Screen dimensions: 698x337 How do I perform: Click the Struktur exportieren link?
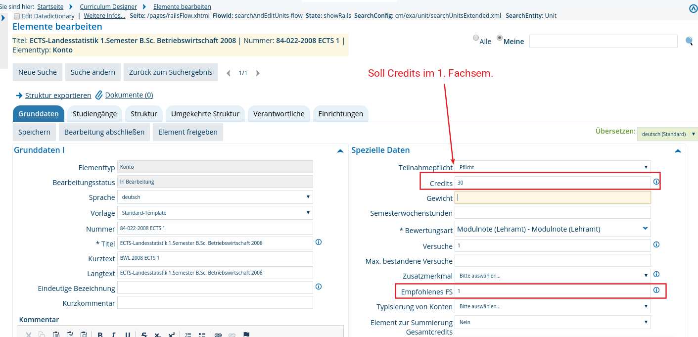click(x=58, y=95)
